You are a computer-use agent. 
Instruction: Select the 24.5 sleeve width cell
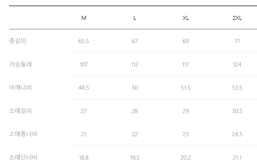pos(237,134)
